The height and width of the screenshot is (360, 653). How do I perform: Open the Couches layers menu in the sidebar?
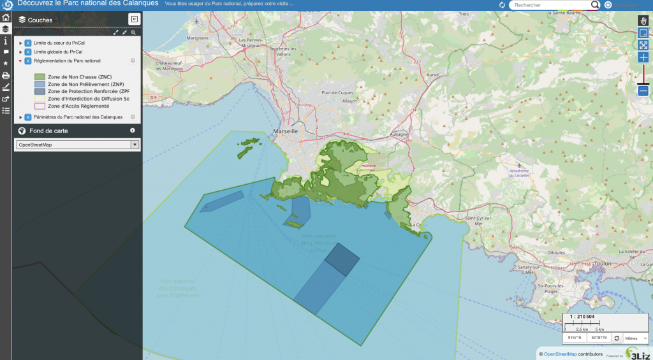point(6,29)
